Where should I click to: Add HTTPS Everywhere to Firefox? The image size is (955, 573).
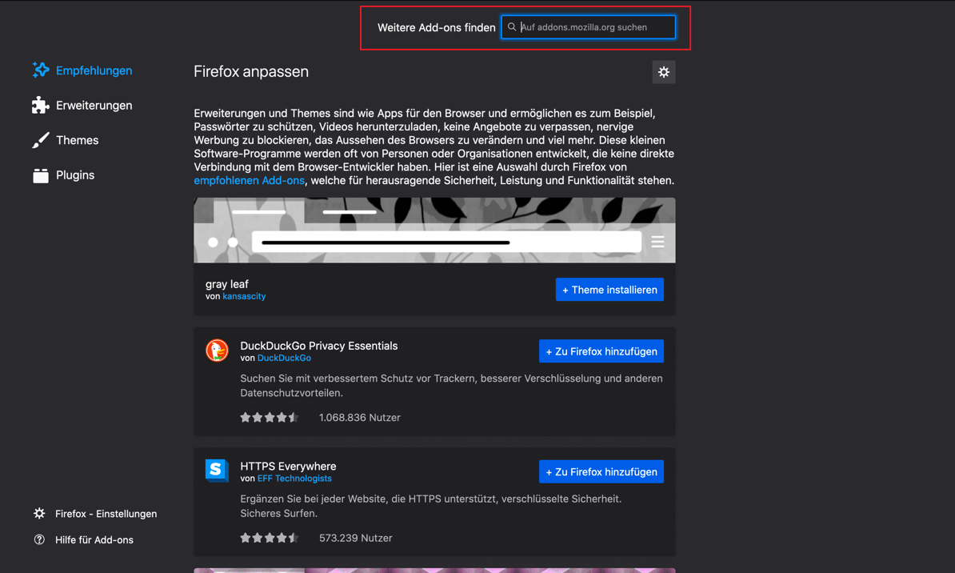(601, 472)
